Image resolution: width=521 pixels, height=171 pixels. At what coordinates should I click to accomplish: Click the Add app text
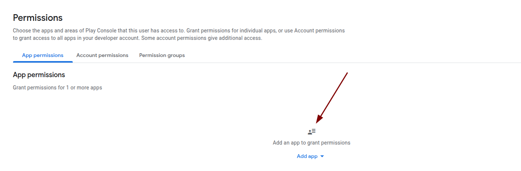tap(307, 156)
